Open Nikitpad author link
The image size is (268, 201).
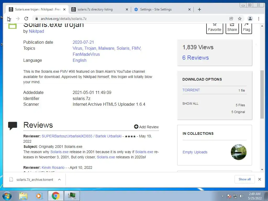point(36,31)
